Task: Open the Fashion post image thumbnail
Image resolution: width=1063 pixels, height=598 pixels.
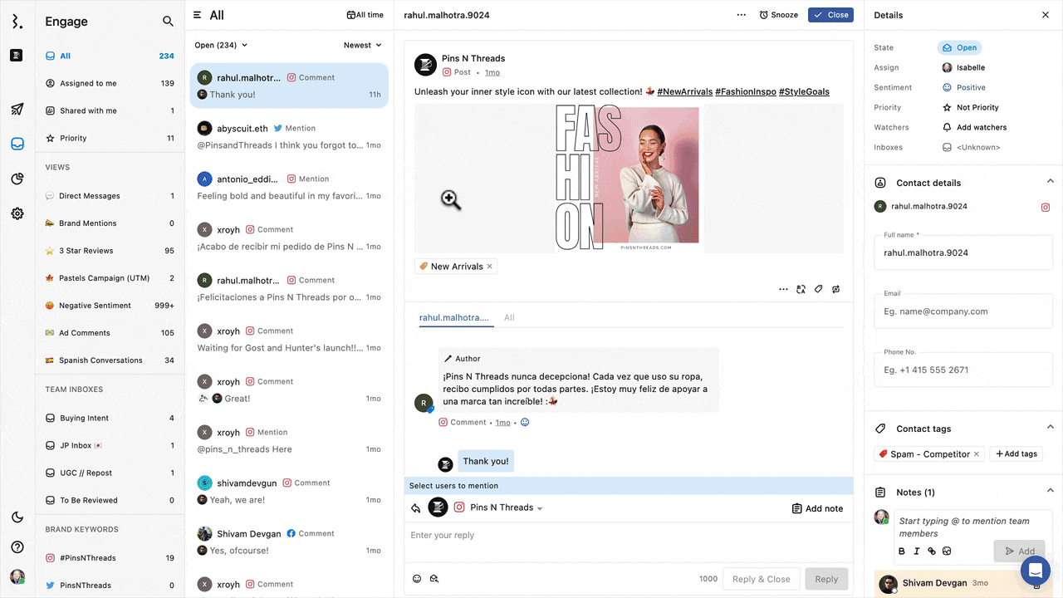Action: [629, 178]
